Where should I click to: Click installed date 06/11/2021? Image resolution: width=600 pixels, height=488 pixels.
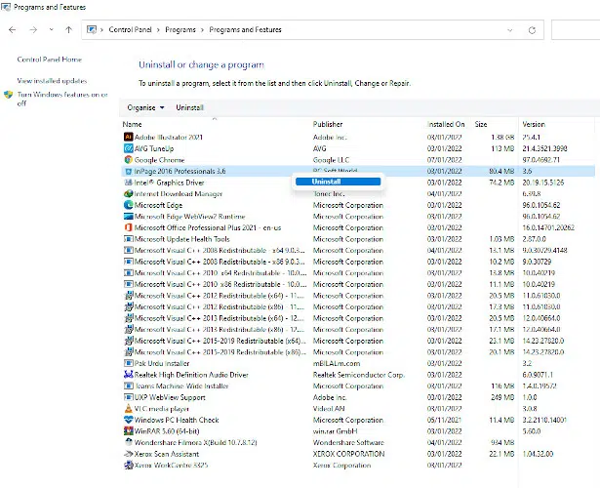click(x=444, y=420)
